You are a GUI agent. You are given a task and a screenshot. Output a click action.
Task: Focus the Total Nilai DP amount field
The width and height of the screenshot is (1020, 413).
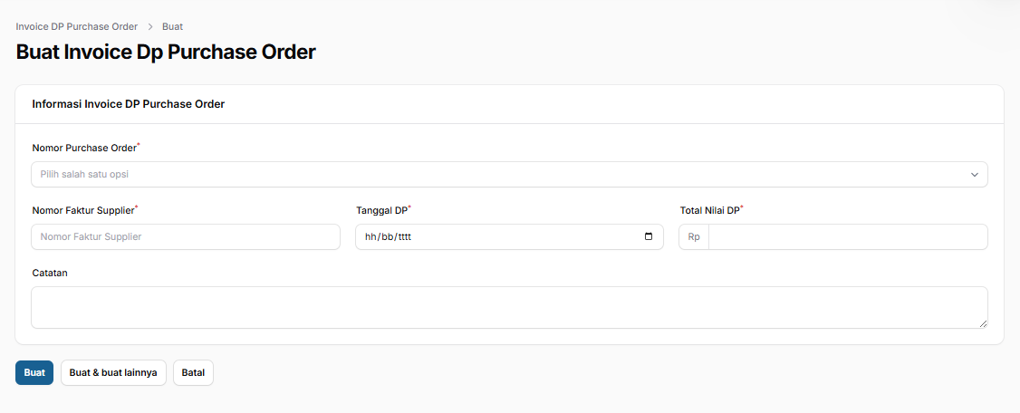coord(848,236)
